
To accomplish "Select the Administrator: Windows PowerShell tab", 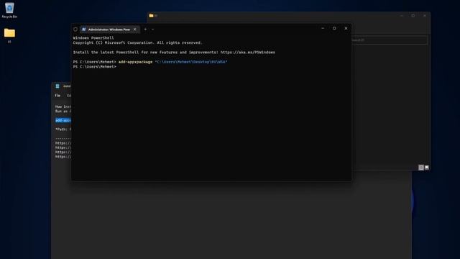I will tap(109, 29).
